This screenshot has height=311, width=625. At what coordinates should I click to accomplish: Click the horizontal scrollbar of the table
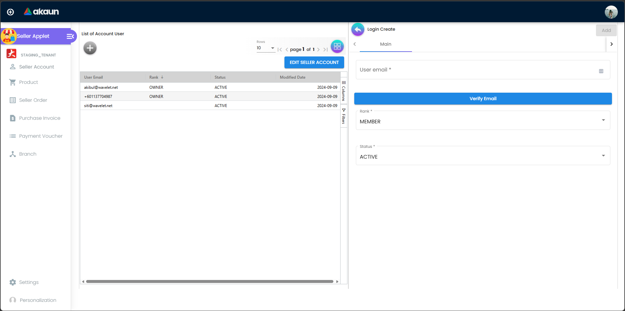click(x=209, y=281)
